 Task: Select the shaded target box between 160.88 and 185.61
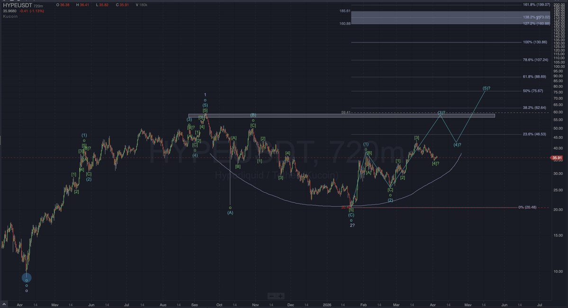tap(450, 18)
